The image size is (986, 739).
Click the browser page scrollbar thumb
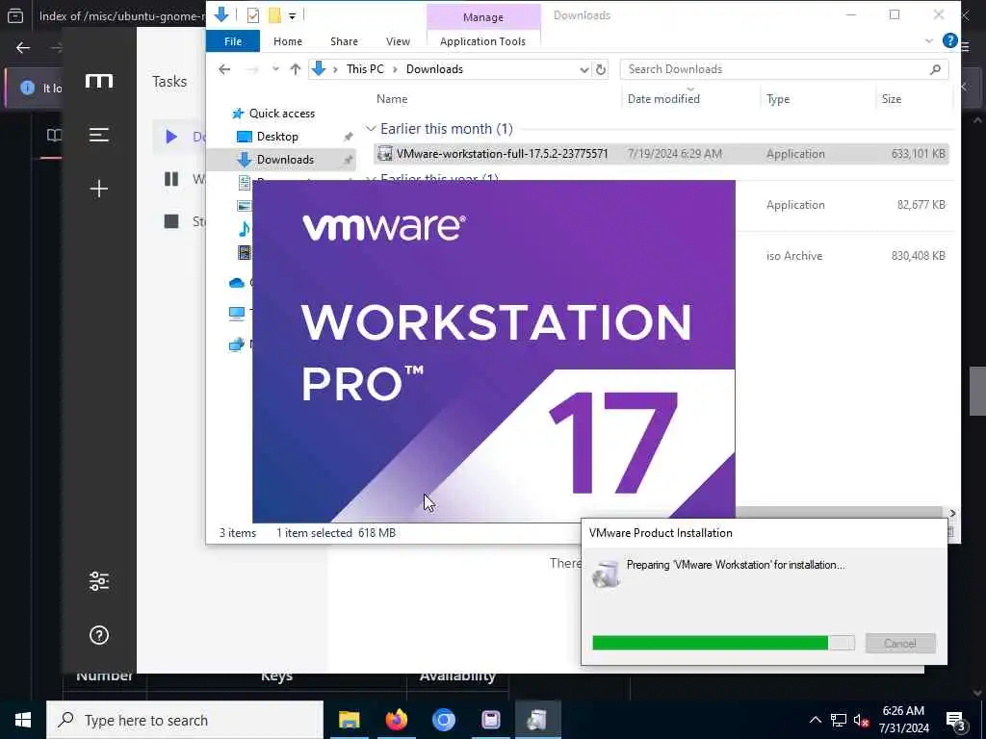[976, 391]
